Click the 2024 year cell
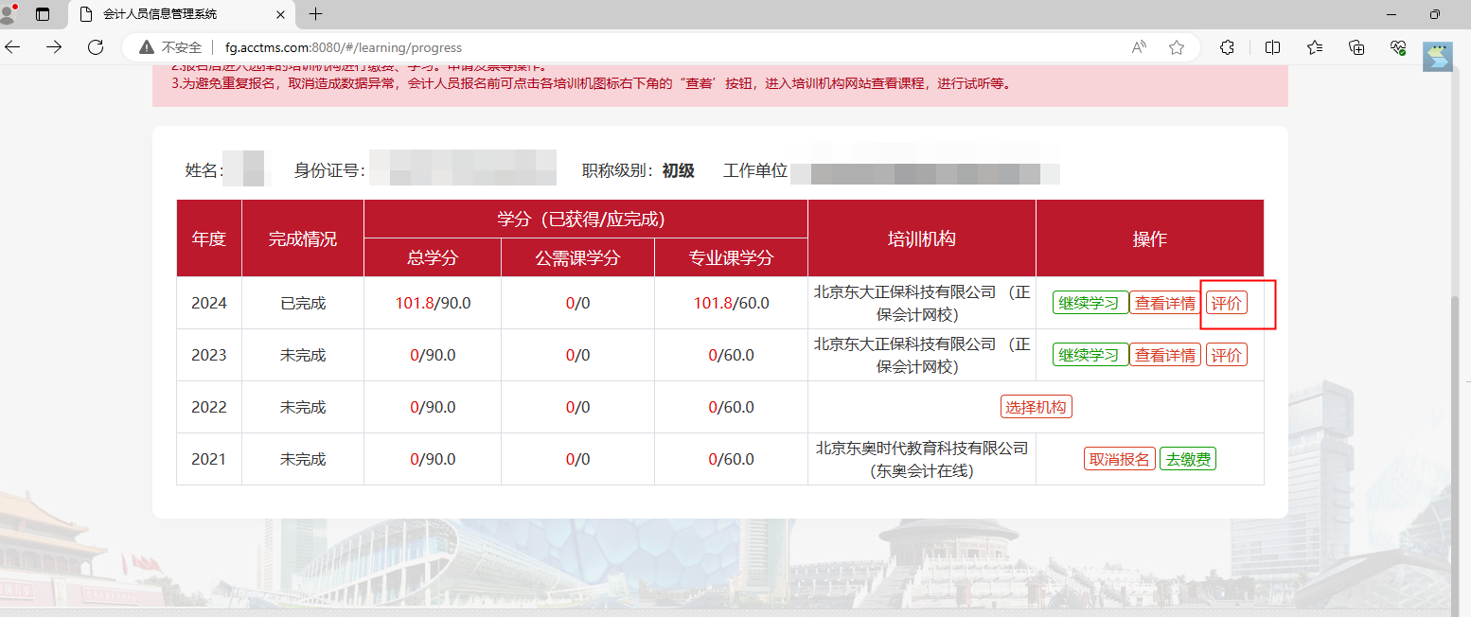 [x=209, y=303]
